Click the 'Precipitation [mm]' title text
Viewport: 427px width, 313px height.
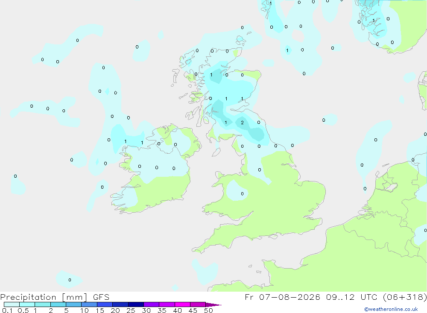pyautogui.click(x=44, y=297)
